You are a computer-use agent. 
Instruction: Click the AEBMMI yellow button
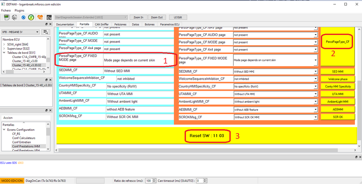click(x=338, y=109)
